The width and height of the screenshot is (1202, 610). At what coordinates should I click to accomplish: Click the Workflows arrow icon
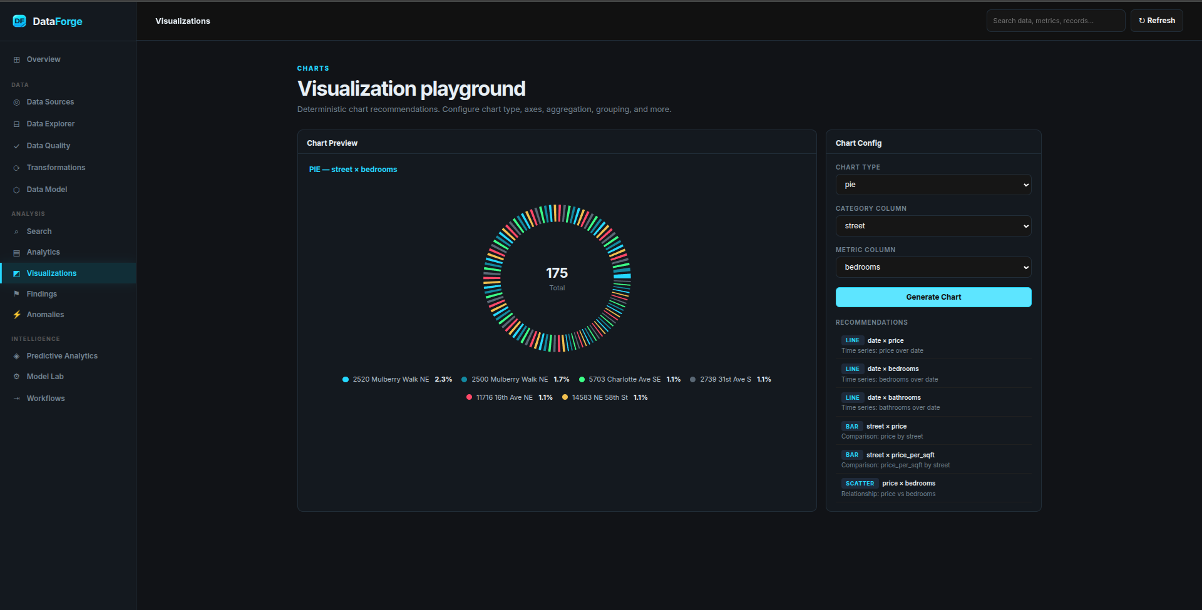[x=17, y=399]
